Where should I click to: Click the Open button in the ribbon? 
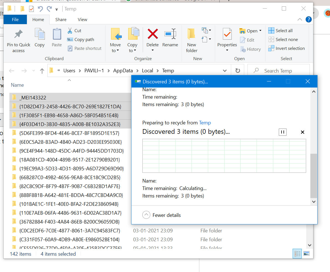click(249, 31)
